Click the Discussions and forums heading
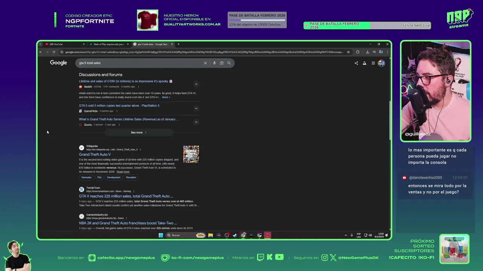 point(100,75)
